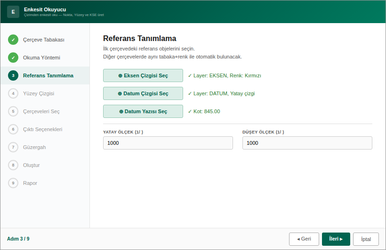Click the 'Kot: 845.00' status text
386x250 pixels.
click(x=204, y=111)
